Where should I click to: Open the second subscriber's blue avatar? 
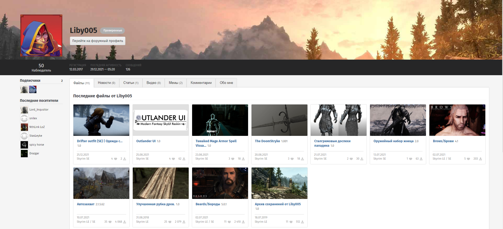point(33,89)
